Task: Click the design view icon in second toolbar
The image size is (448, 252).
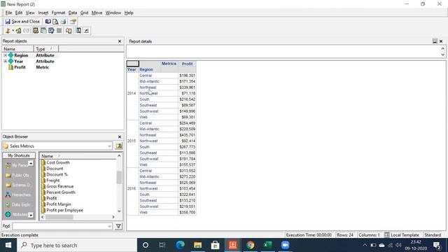Action: (x=36, y=31)
